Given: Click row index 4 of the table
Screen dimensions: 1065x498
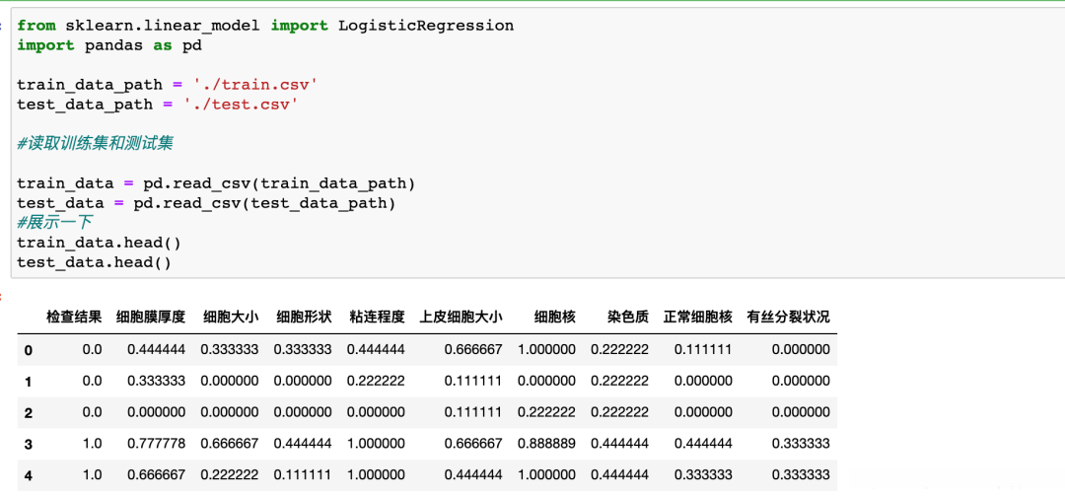Looking at the screenshot, I should [x=28, y=475].
